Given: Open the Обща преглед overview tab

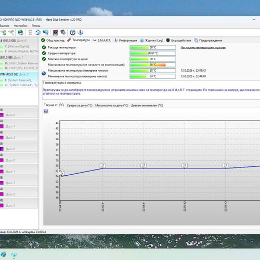Looking at the screenshot, I should pos(53,41).
